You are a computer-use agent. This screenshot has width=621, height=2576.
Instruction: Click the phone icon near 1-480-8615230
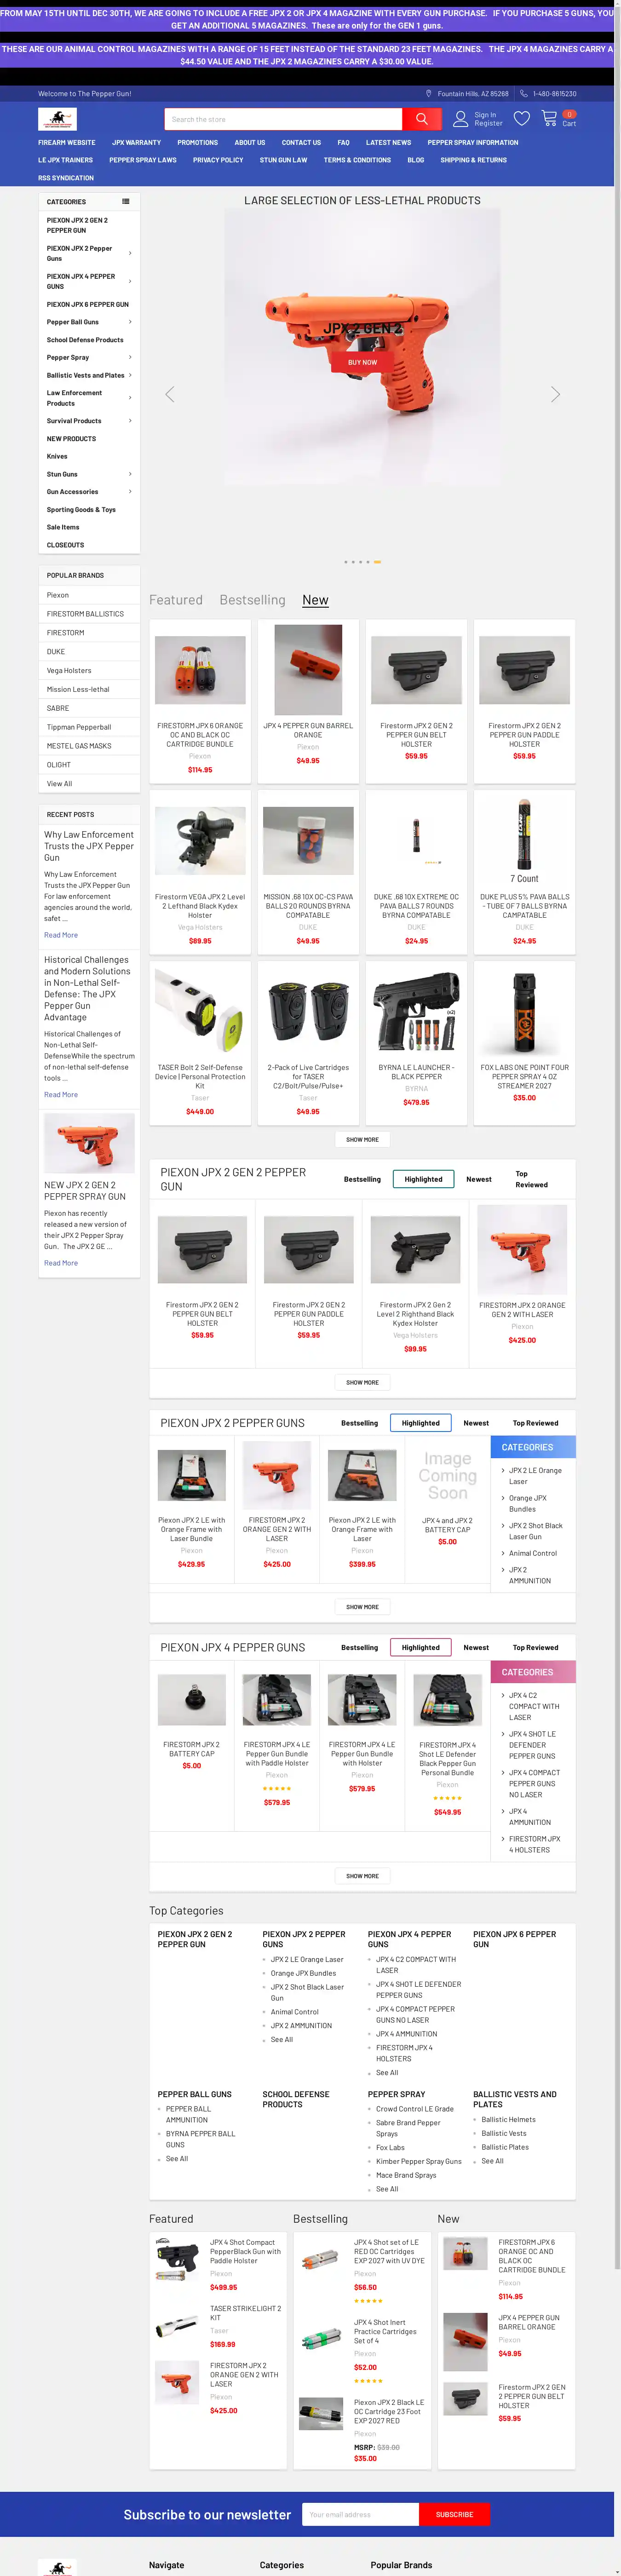[x=523, y=94]
